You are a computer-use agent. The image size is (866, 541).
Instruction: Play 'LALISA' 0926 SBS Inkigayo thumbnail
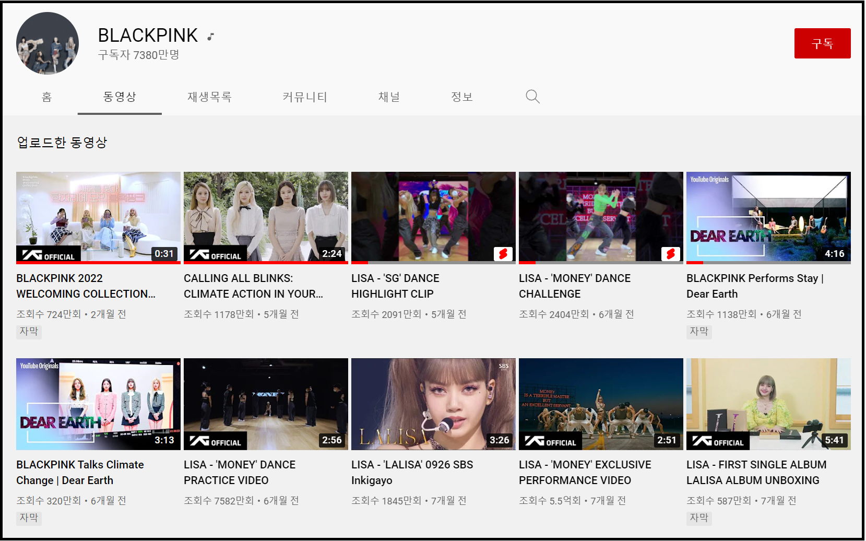433,404
